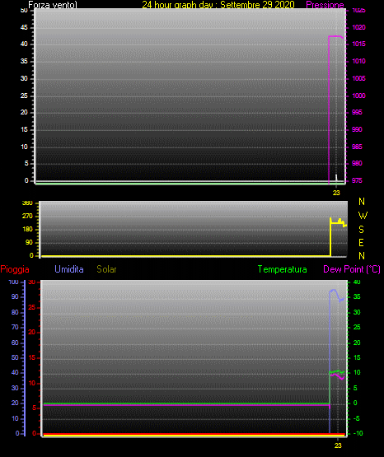Click the red "Pioggia" legend label
384x457 pixels.
tap(15, 269)
